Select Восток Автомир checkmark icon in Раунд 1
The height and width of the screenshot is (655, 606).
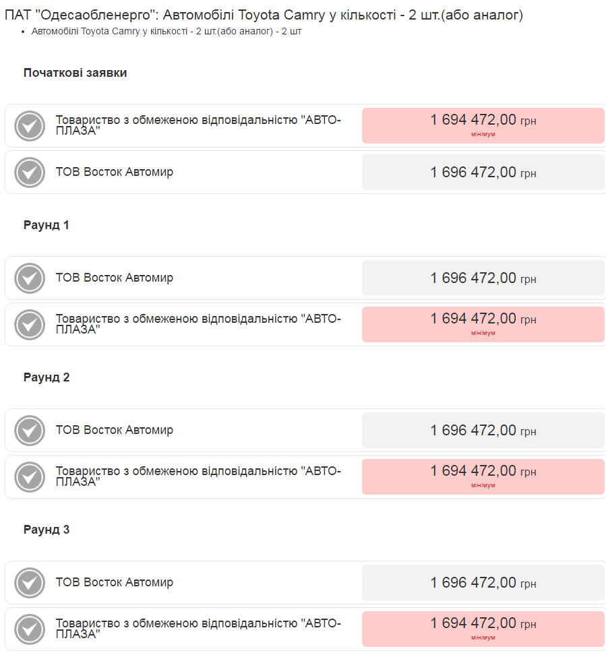click(30, 278)
